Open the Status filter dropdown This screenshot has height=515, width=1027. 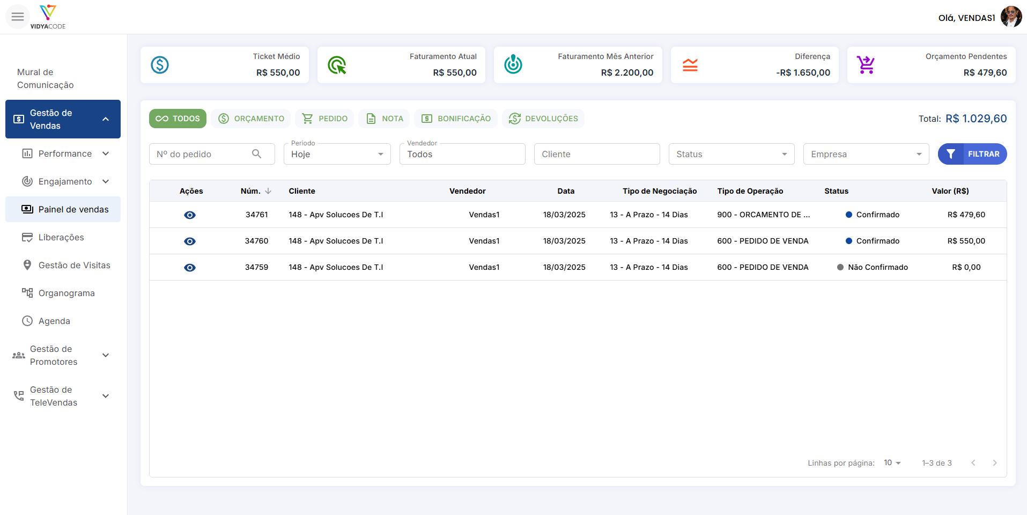coord(732,154)
